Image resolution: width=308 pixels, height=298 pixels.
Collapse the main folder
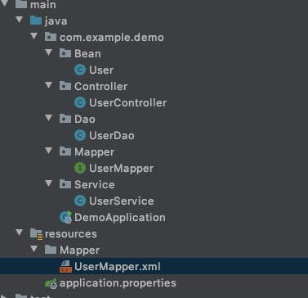tap(5, 3)
